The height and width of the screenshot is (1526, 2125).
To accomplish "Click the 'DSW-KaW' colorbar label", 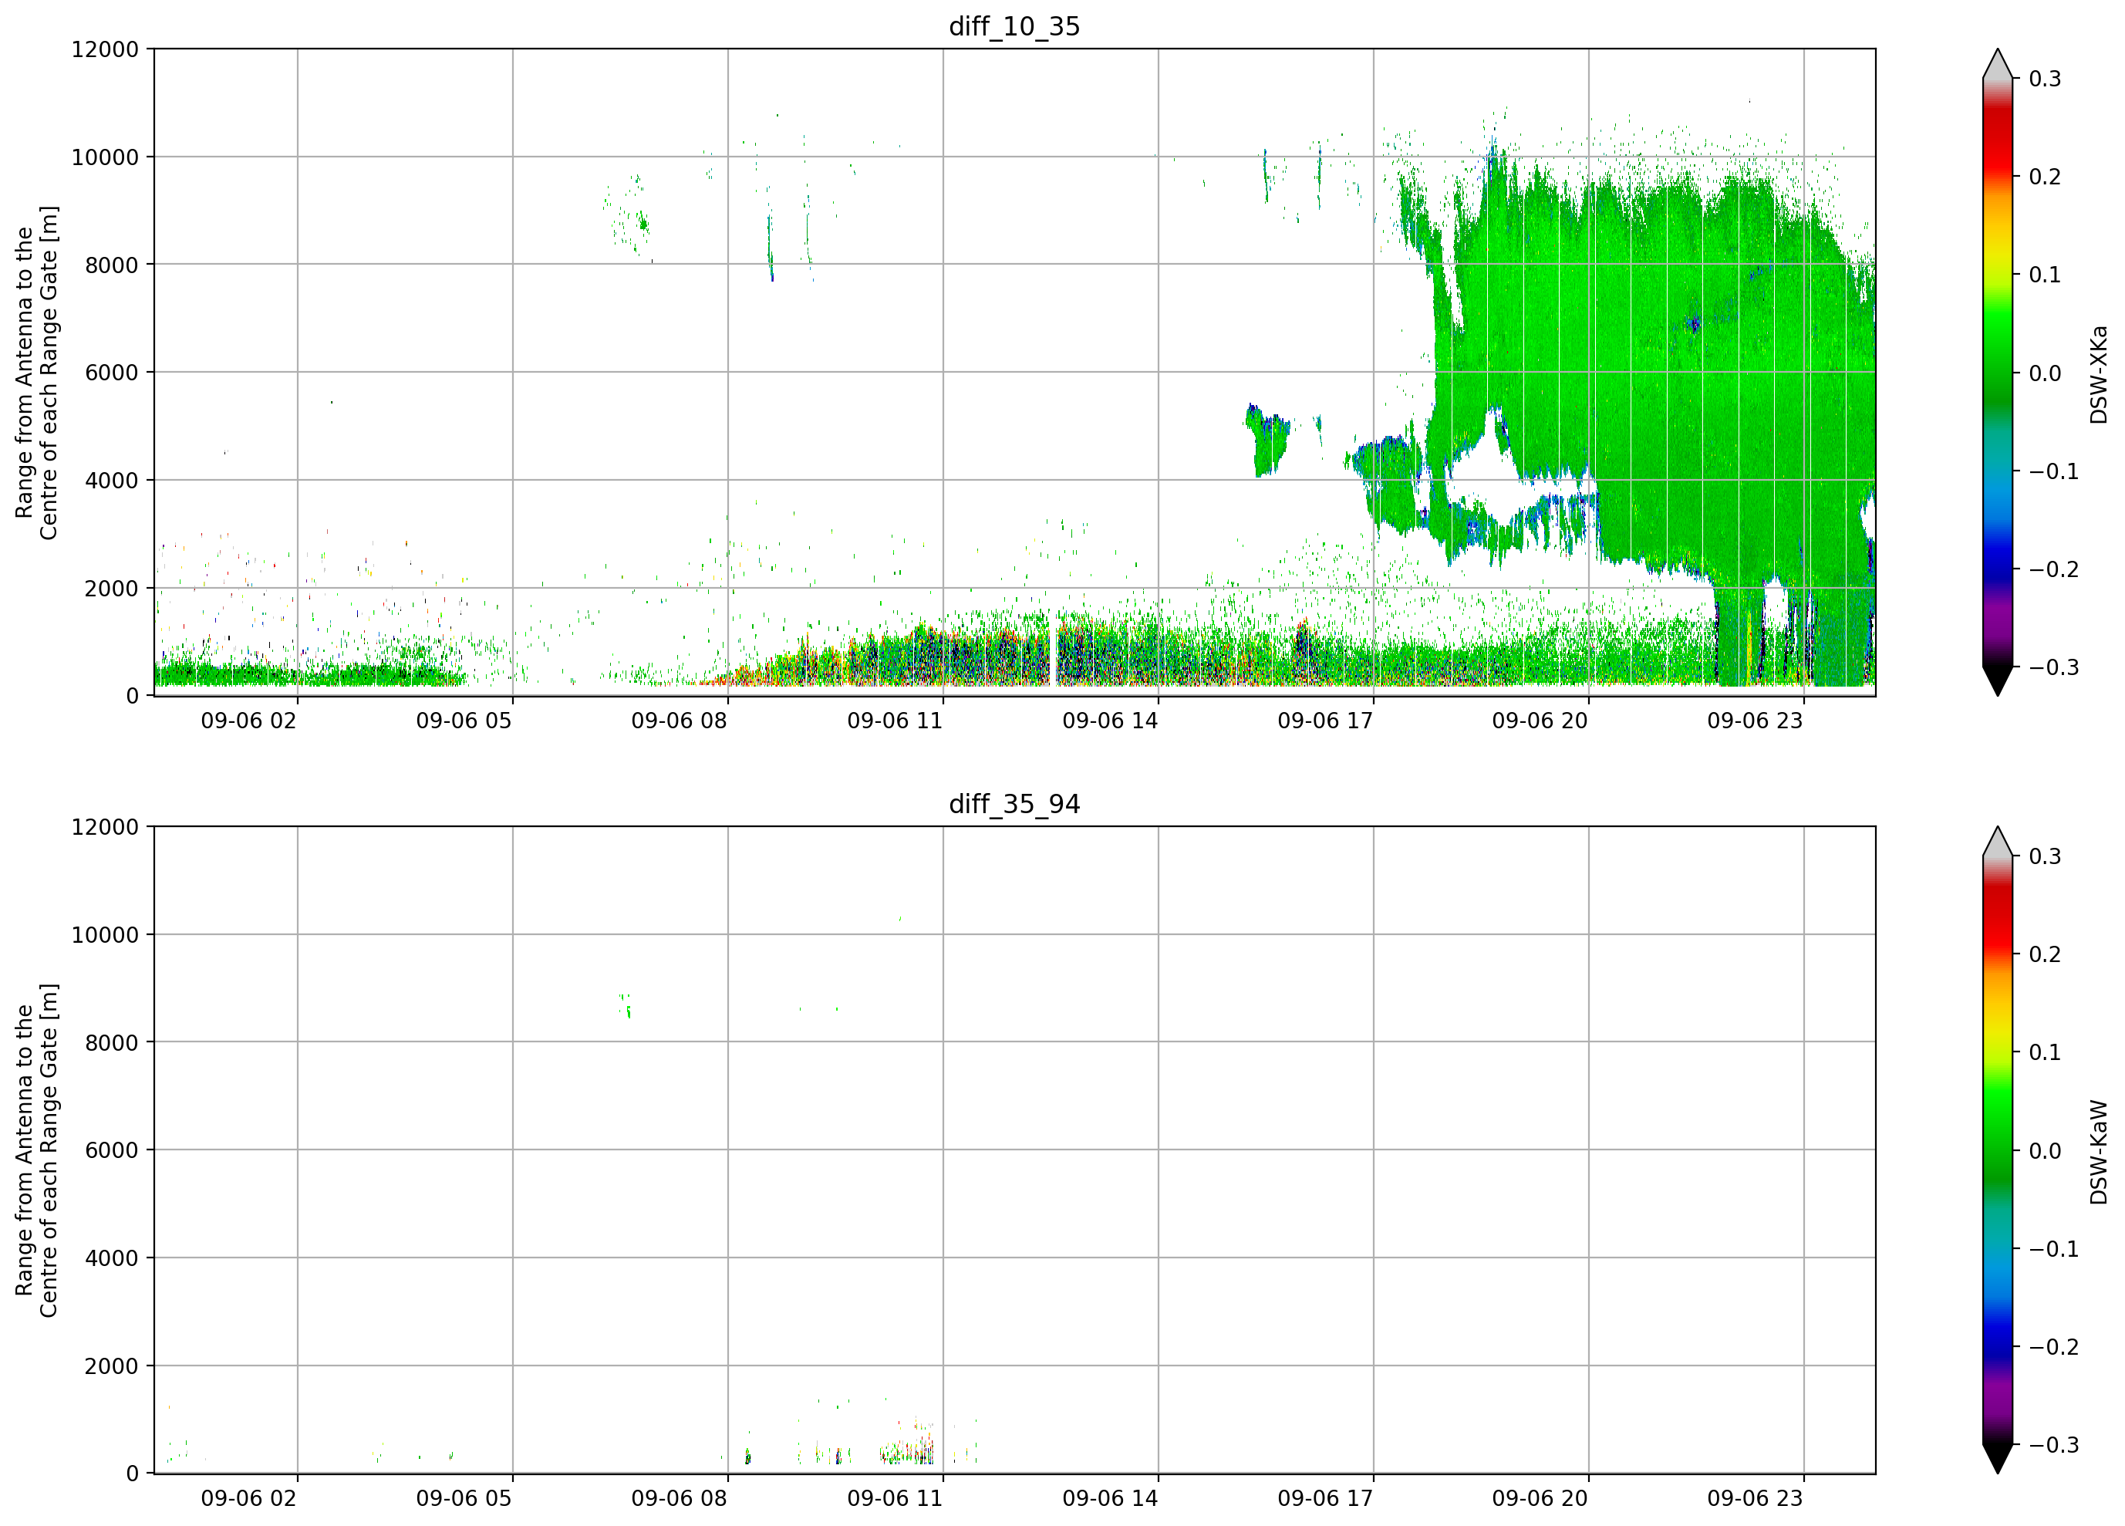I will [x=2098, y=1152].
